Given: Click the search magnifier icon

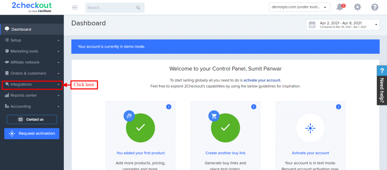Looking at the screenshot, I should point(138,8).
